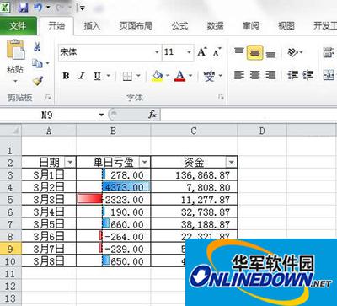Open the font size 11 dropdown
The height and width of the screenshot is (306, 337).
(x=189, y=52)
